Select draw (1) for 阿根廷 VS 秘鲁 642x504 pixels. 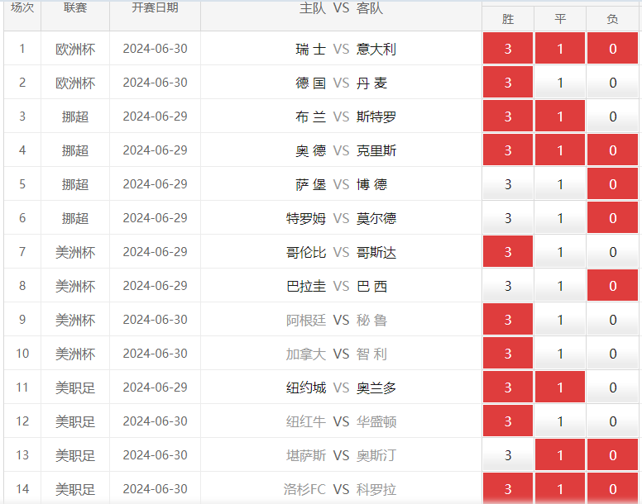tap(560, 319)
